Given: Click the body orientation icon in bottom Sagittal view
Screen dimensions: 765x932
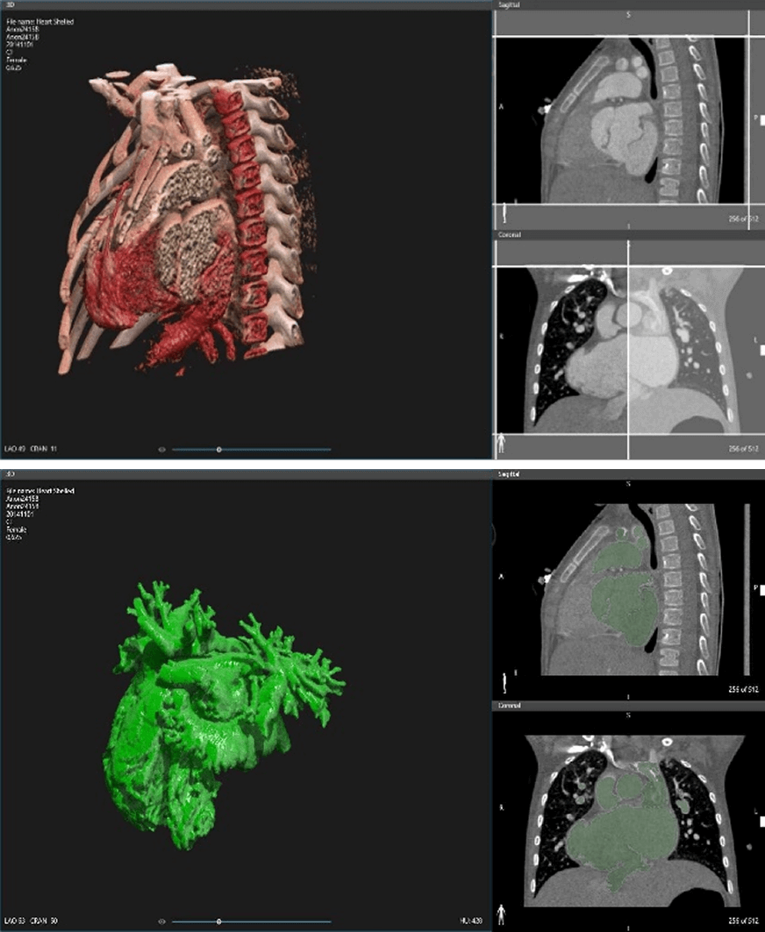Looking at the screenshot, I should click(x=505, y=681).
